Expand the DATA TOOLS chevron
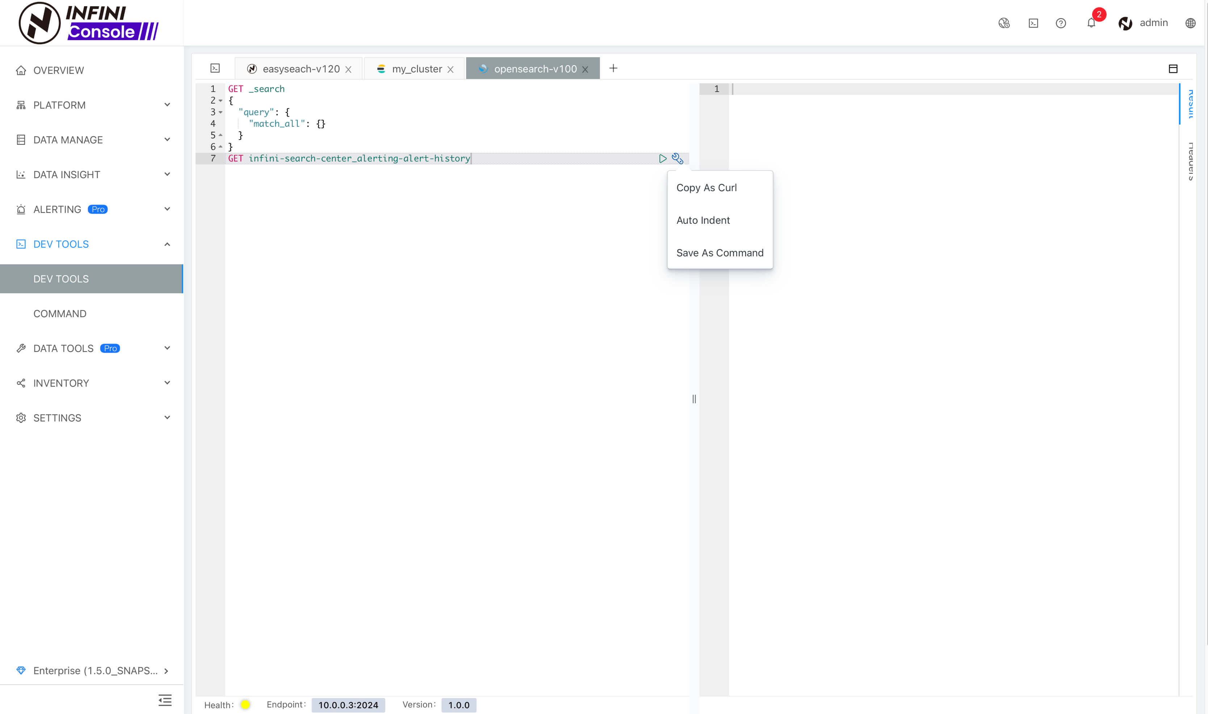Screen dimensions: 1208x714 167,348
